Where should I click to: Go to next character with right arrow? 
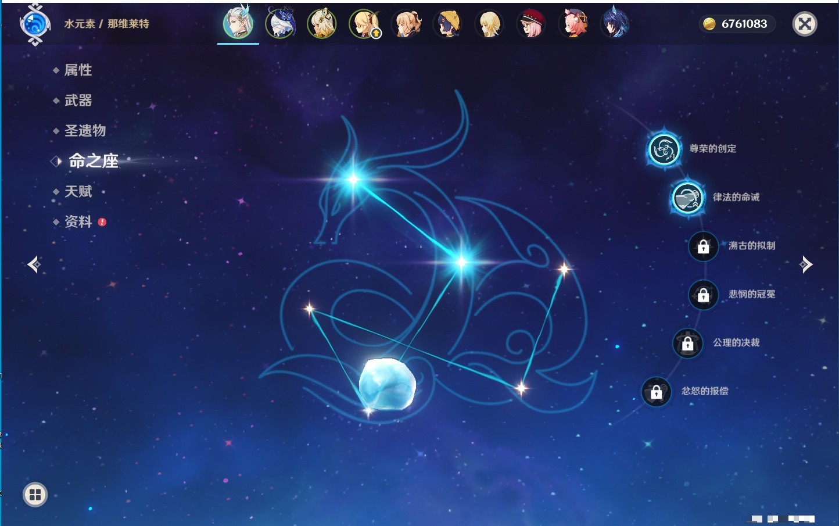point(806,264)
